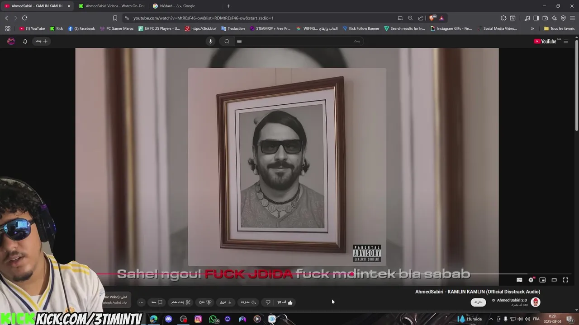Screen dimensions: 579x325
Task: Open browser apps grid icon
Action: [x=8, y=28]
